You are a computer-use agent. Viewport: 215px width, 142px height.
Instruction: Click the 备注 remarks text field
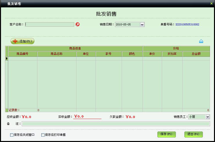(x=116, y=124)
